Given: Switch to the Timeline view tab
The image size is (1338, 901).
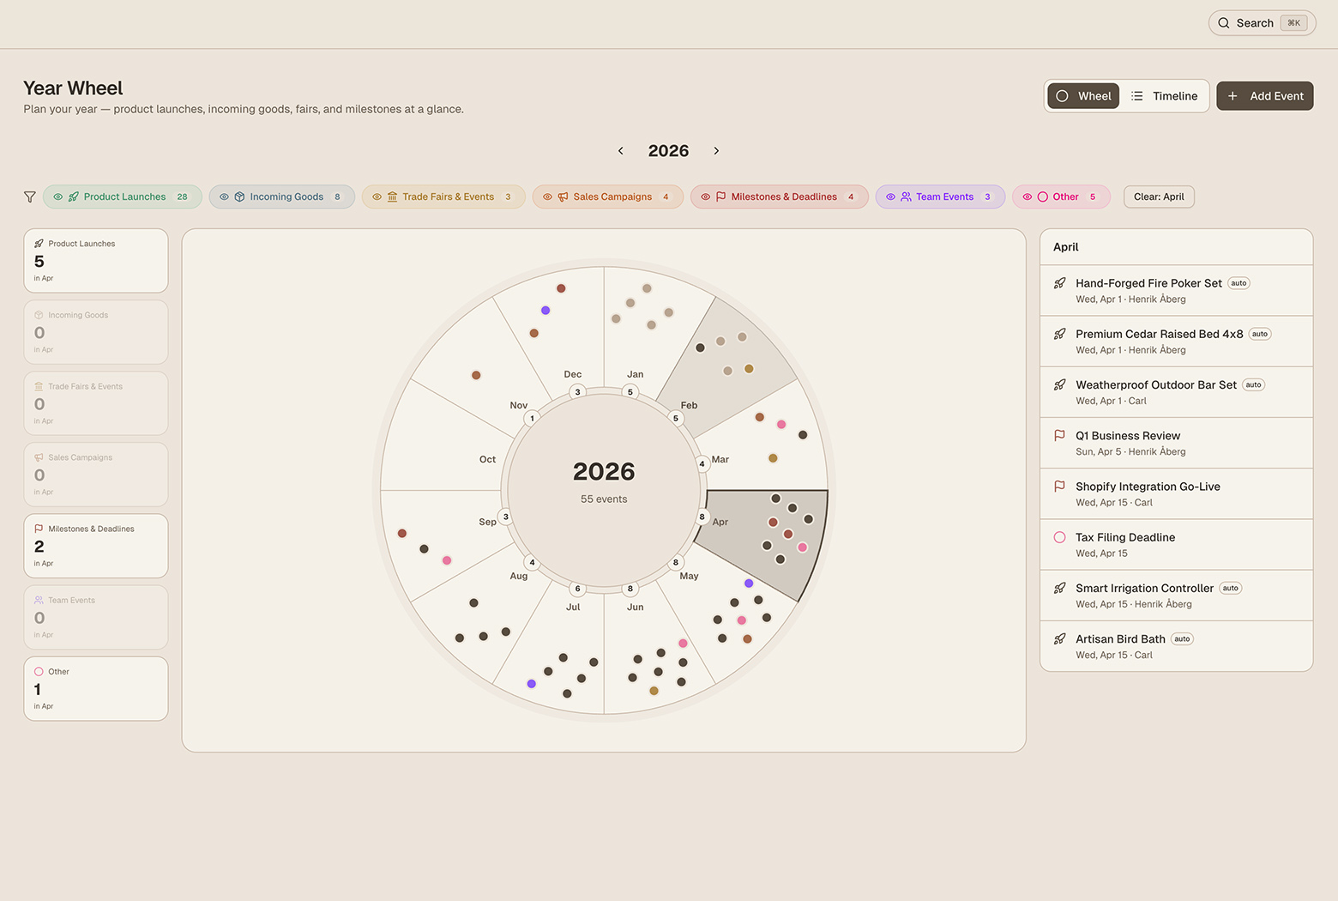Looking at the screenshot, I should click(x=1165, y=95).
